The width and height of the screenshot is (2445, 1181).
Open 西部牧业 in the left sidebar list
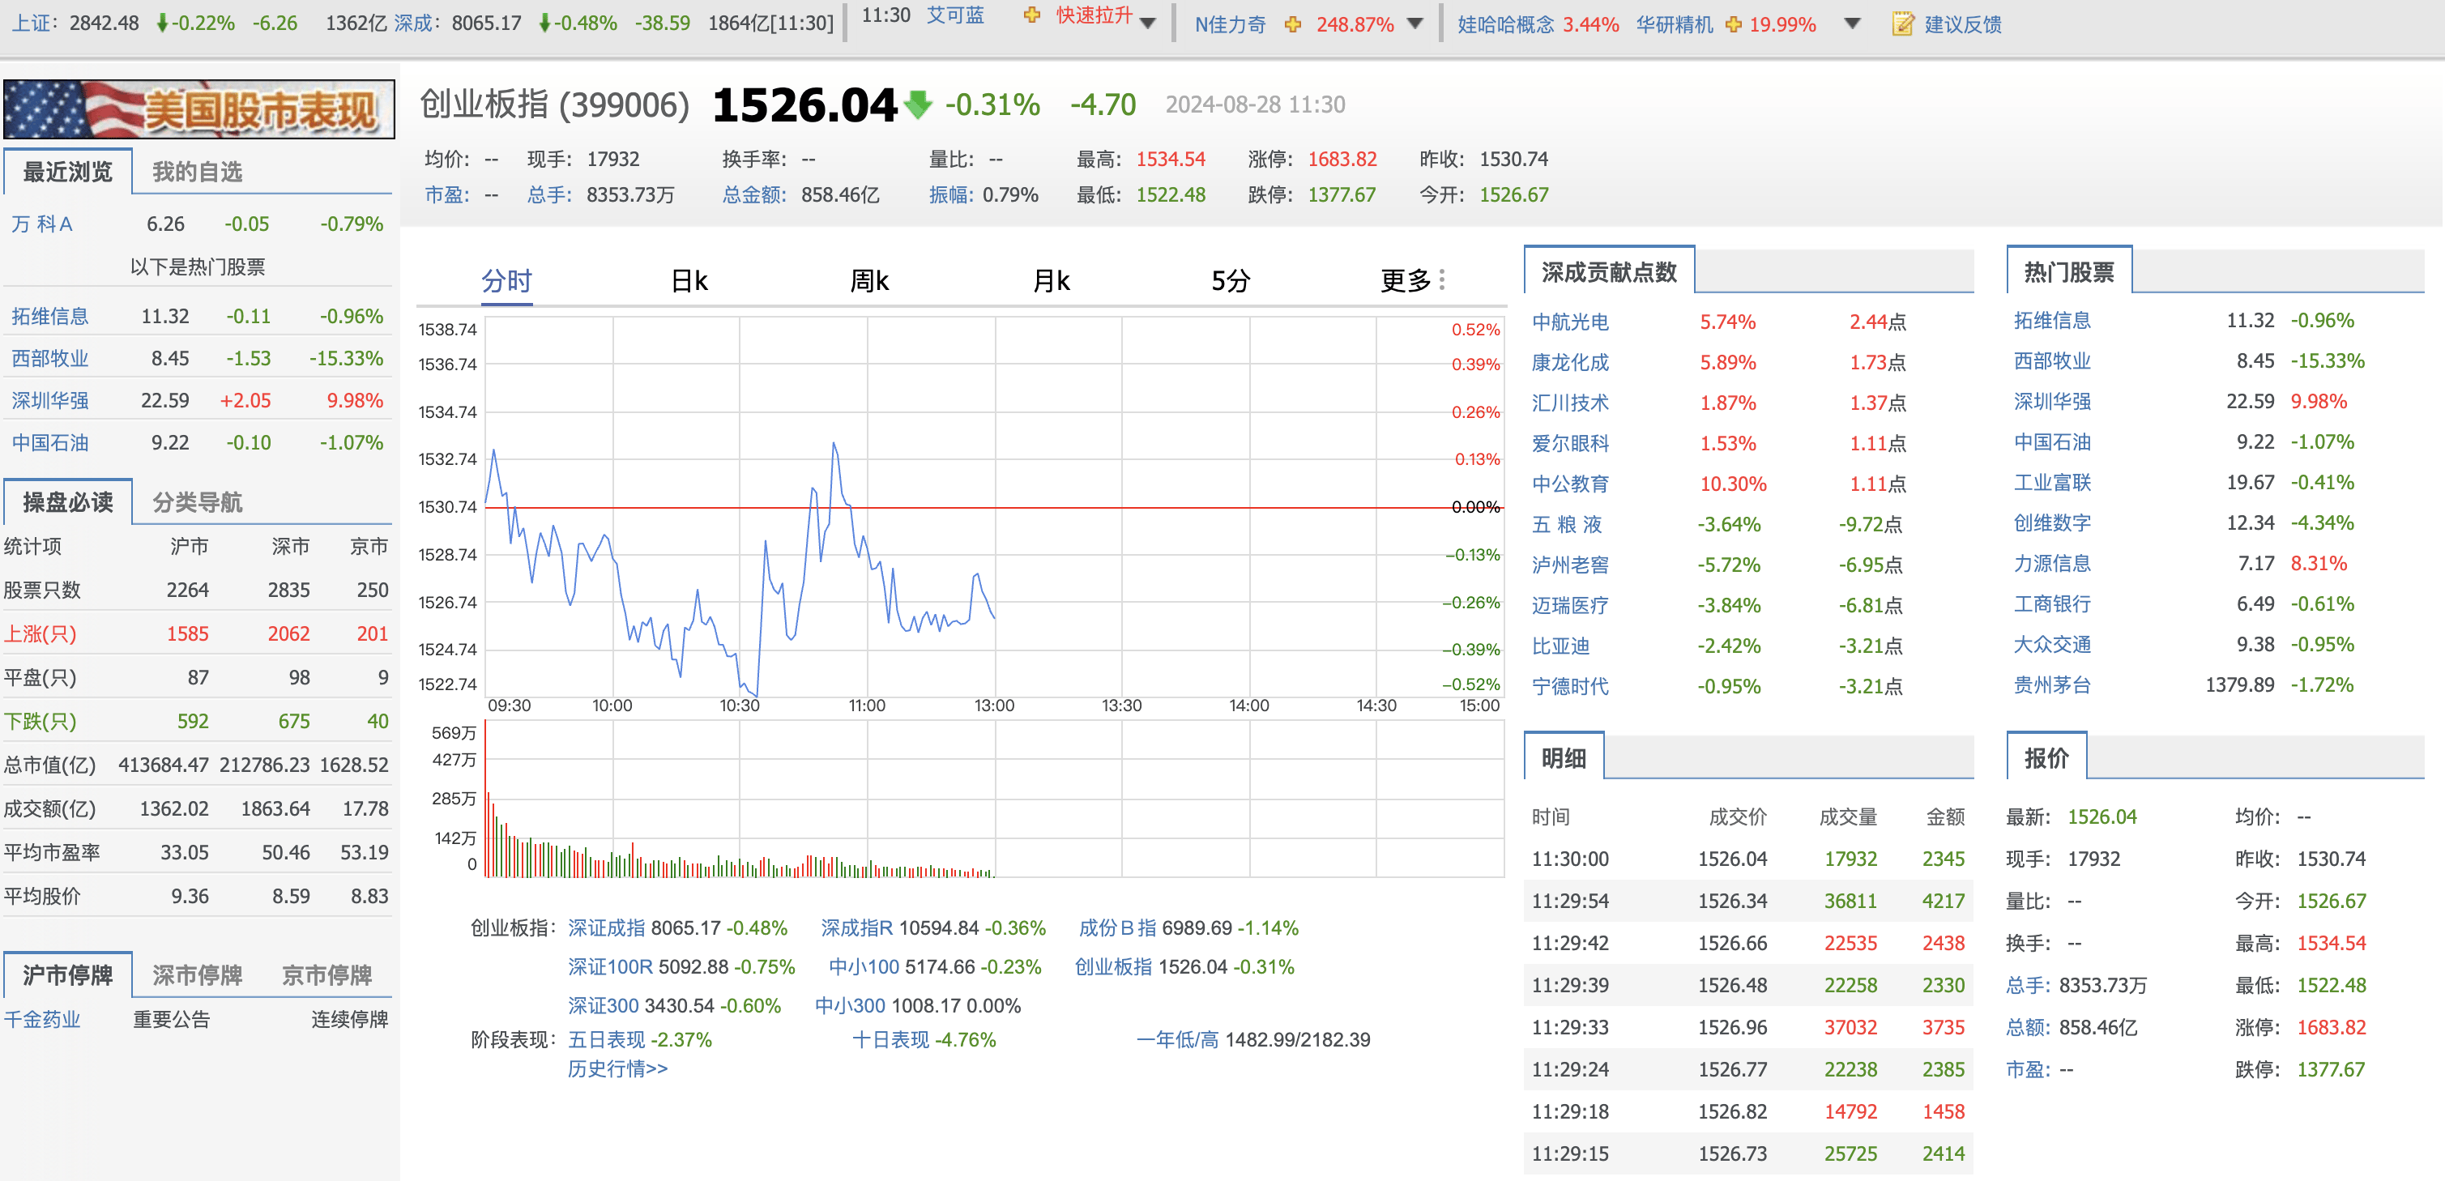click(x=49, y=359)
